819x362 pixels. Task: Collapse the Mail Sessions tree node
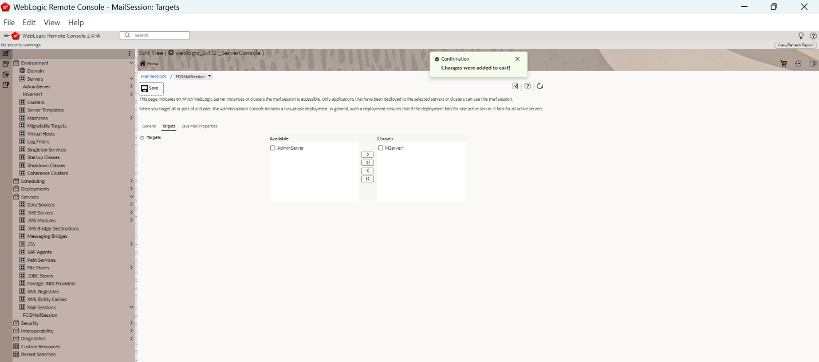pos(131,307)
